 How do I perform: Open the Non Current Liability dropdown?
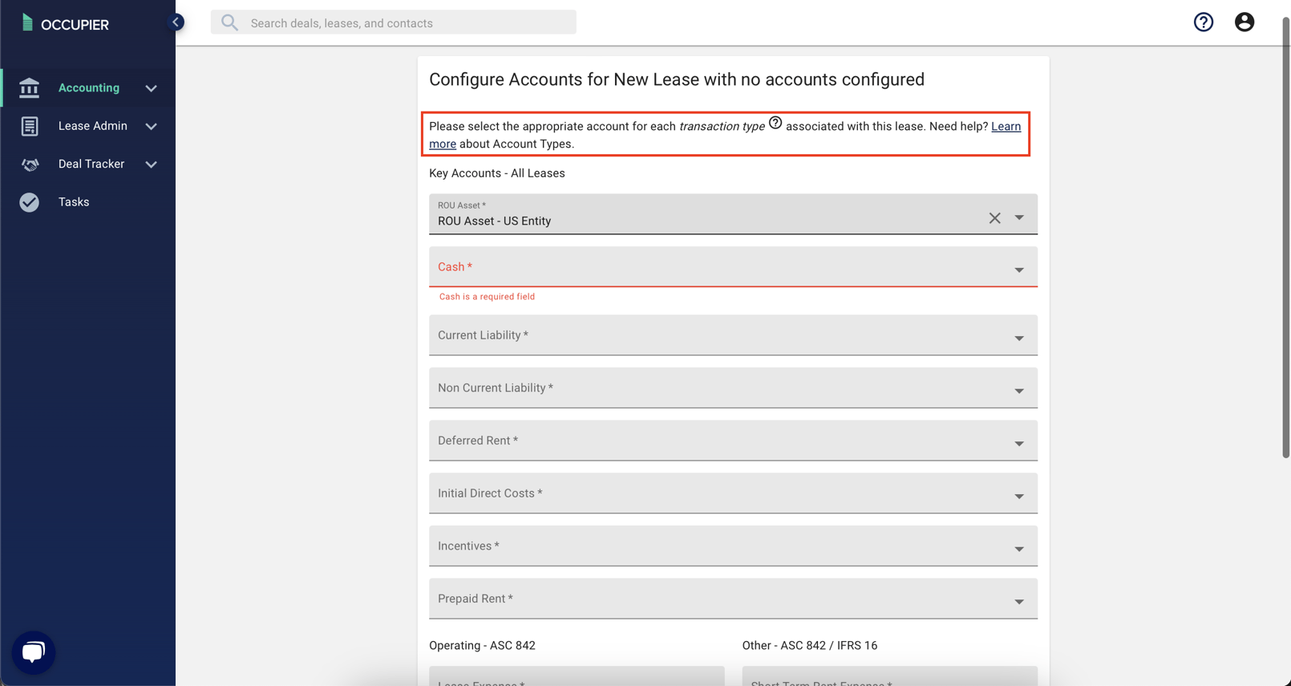point(733,388)
